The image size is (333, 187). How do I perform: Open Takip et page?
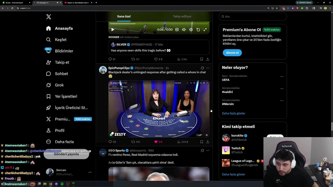point(57,62)
